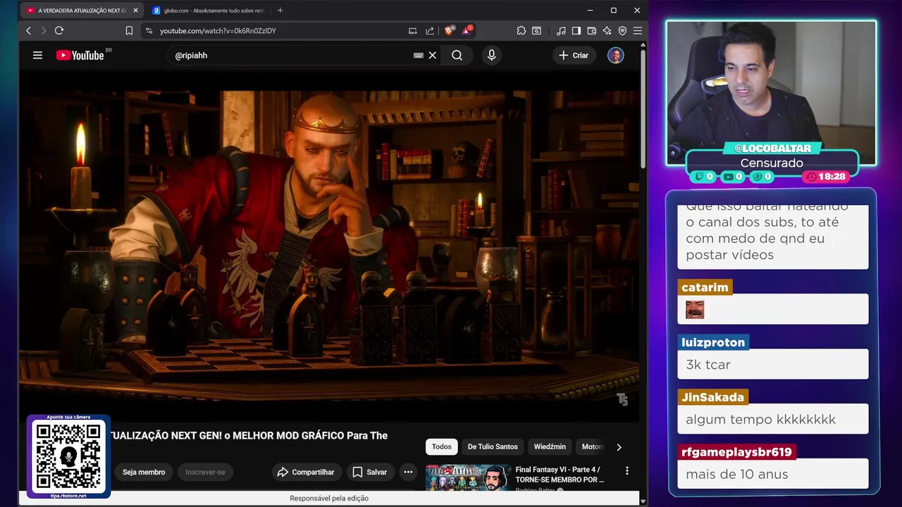Click catarim username in chat
The width and height of the screenshot is (902, 507).
[x=705, y=287]
